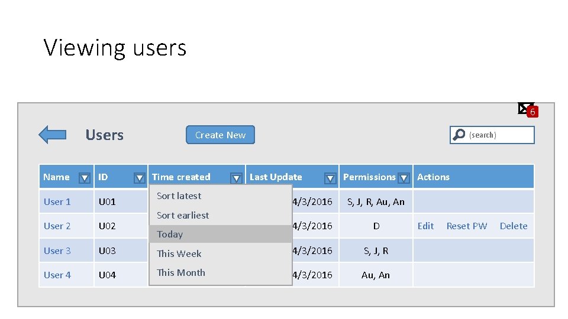This screenshot has width=568, height=319.
Task: Open the mail envelope notification icon
Action: (x=525, y=108)
